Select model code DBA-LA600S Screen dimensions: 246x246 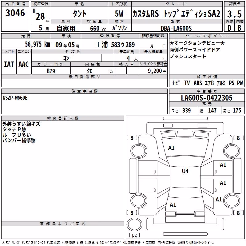[x=176, y=28]
